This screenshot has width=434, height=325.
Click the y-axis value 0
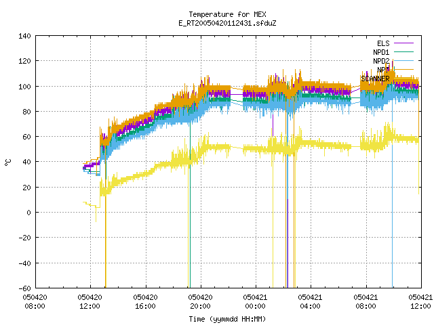28,213
